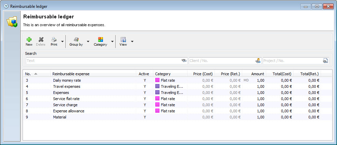Image resolution: width=337 pixels, height=145 pixels.
Task: Click the View toolbar icon
Action: click(x=123, y=40)
